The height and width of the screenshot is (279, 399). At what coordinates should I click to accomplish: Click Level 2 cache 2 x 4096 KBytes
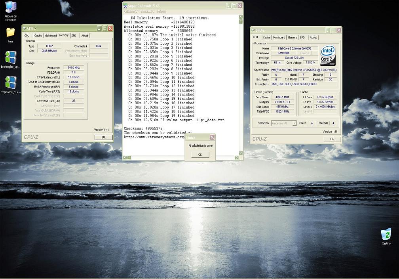[325, 107]
